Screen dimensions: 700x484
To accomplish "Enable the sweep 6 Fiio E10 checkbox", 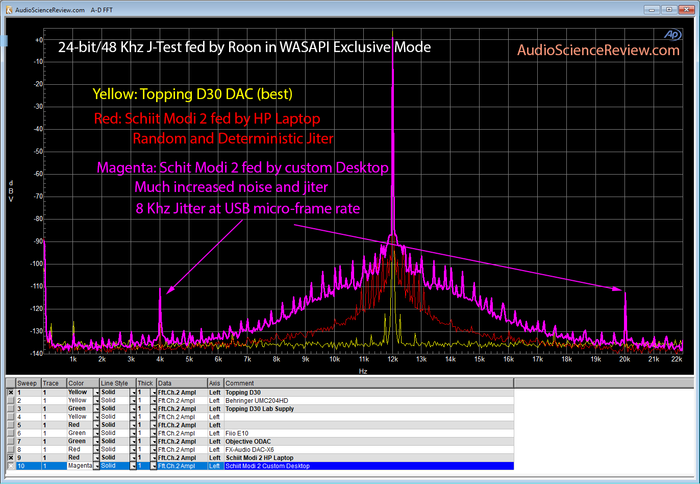I will (11, 433).
